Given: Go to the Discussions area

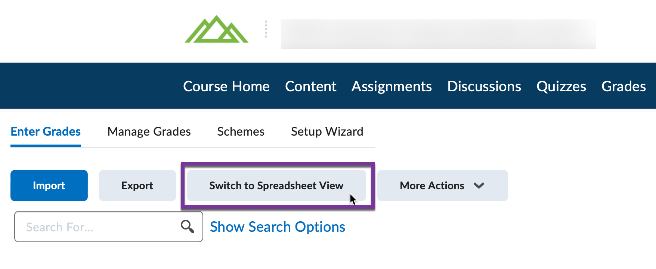Looking at the screenshot, I should tap(484, 86).
